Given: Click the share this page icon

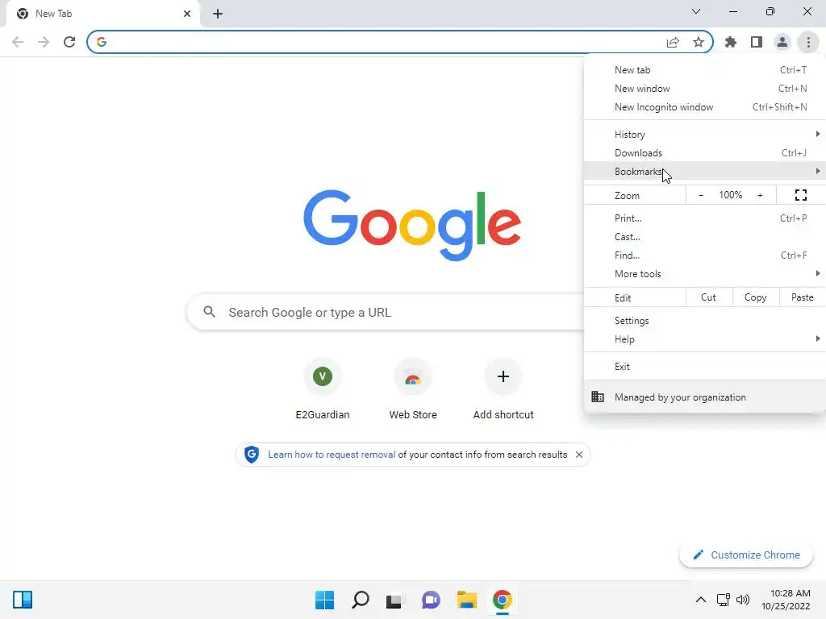Looking at the screenshot, I should click(673, 42).
